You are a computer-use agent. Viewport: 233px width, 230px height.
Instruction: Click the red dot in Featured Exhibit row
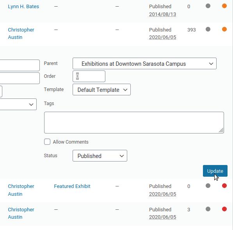(224, 186)
